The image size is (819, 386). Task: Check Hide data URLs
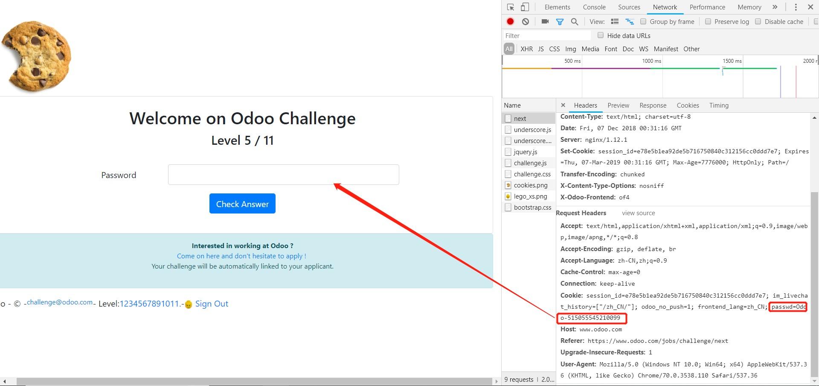pos(601,35)
